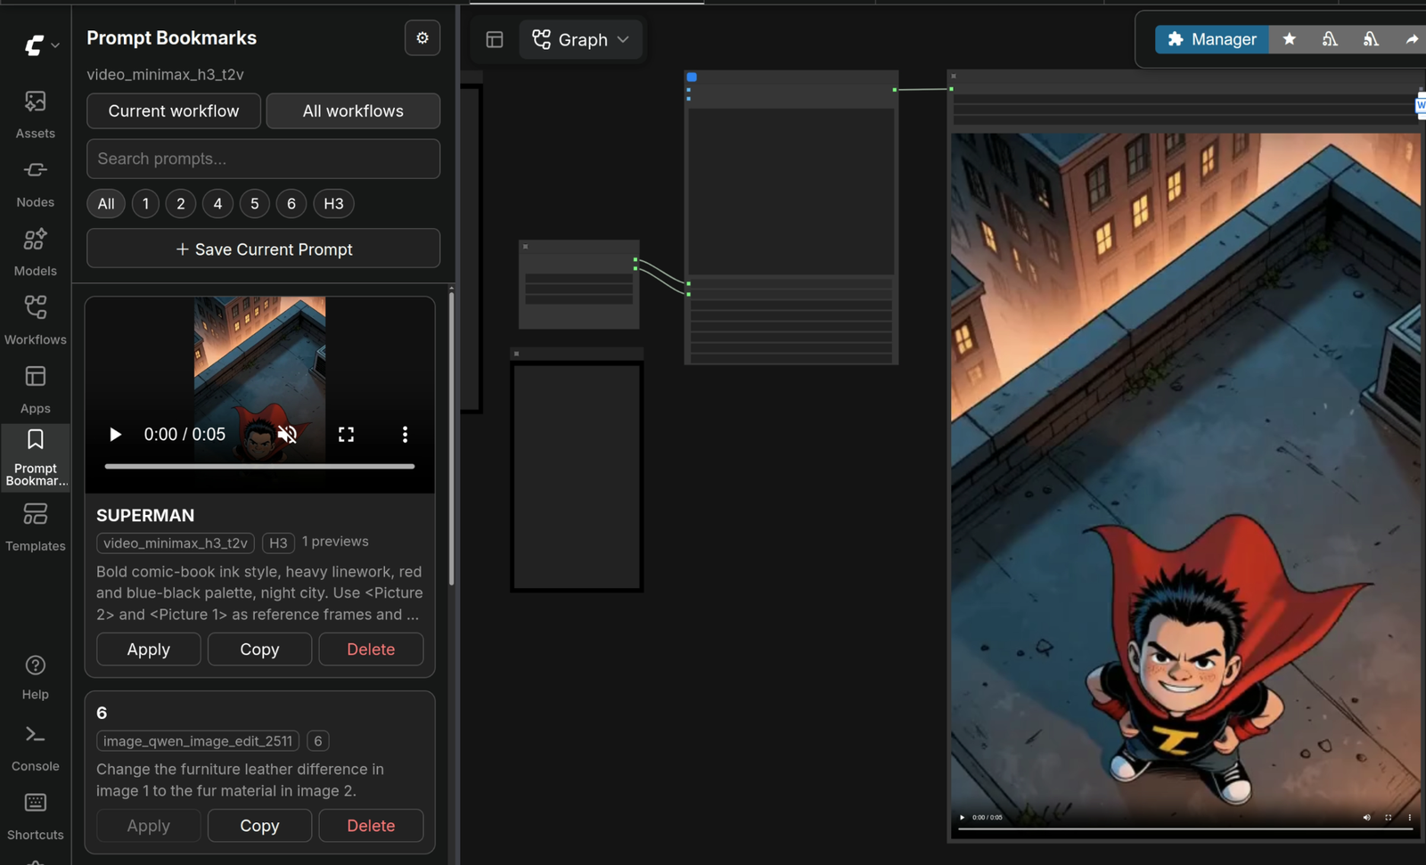This screenshot has height=865, width=1426.
Task: Select the H3 filter chip
Action: click(333, 204)
